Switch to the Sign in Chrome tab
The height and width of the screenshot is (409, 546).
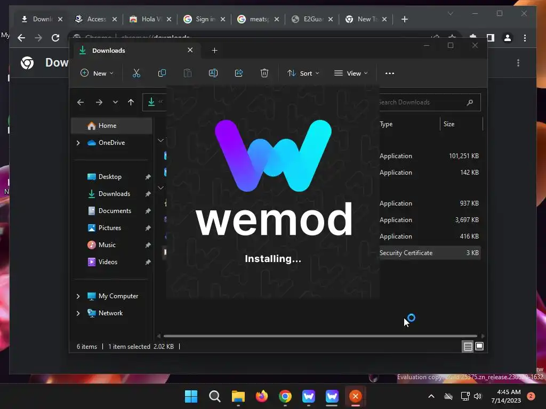[x=204, y=19]
